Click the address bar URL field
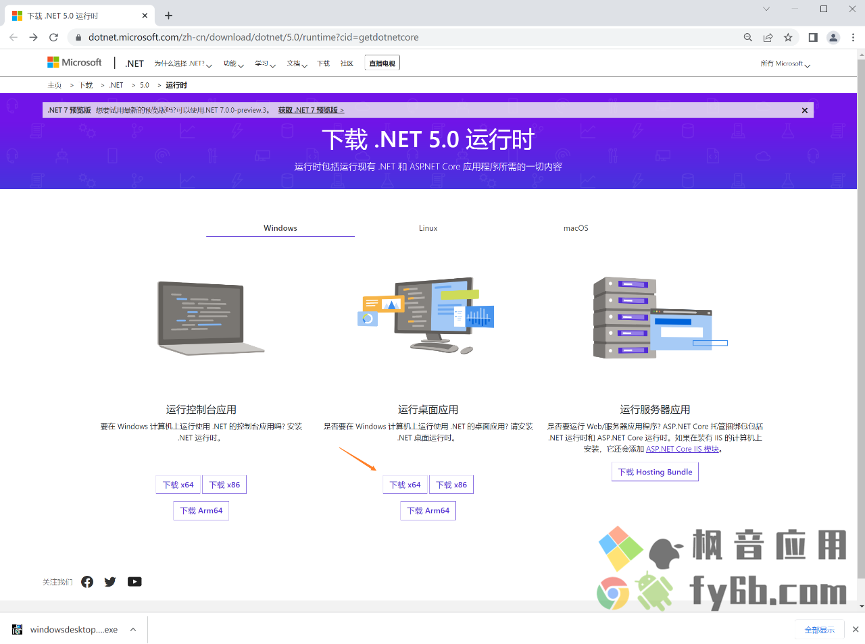865x644 pixels. [405, 37]
